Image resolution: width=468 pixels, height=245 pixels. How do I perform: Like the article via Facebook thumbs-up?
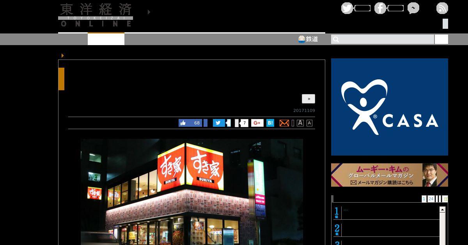point(190,123)
